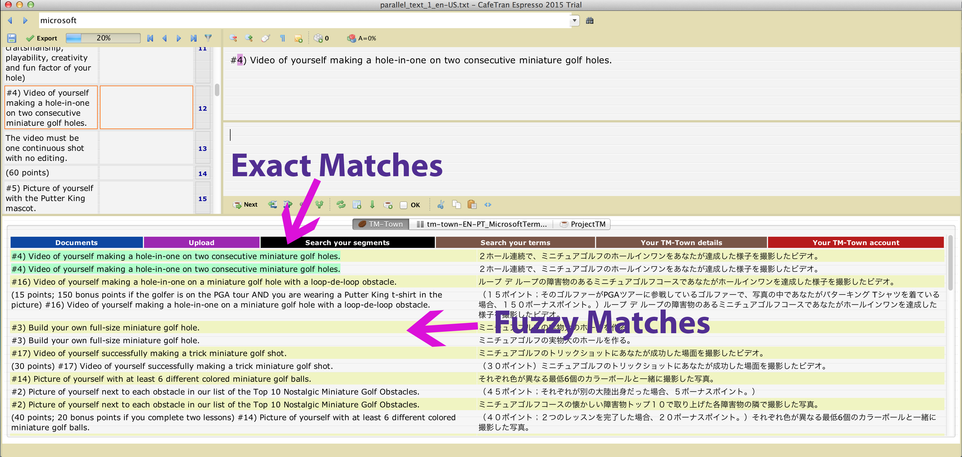Screen dimensions: 962x457
Task: Click the Next button
Action: pos(245,204)
